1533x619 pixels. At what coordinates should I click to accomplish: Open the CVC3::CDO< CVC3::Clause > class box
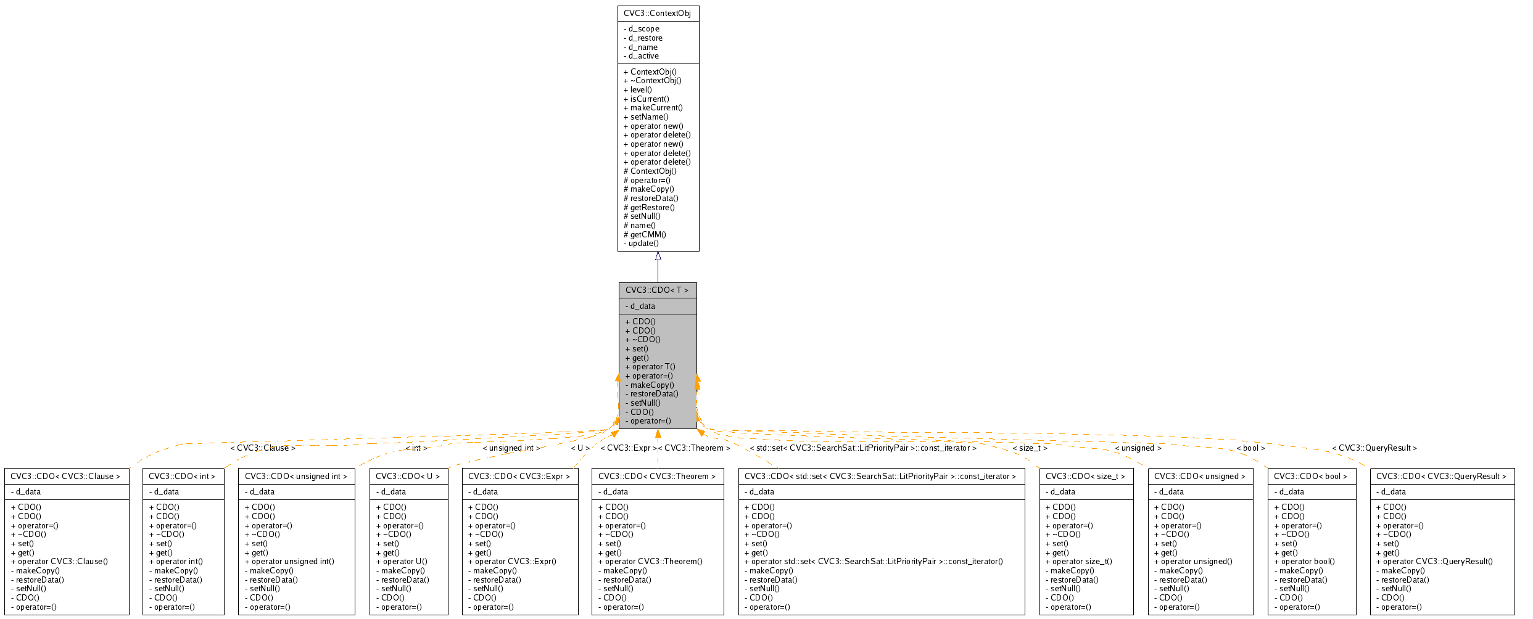pos(66,477)
